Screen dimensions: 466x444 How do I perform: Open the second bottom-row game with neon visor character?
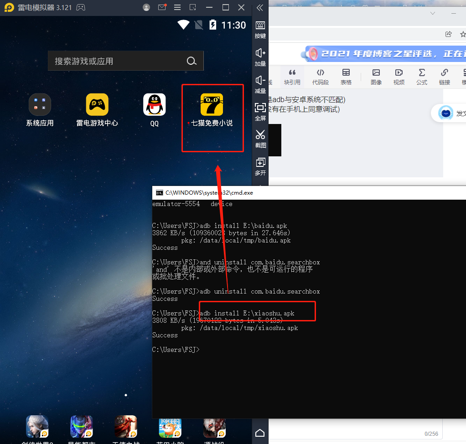pyautogui.click(x=82, y=427)
